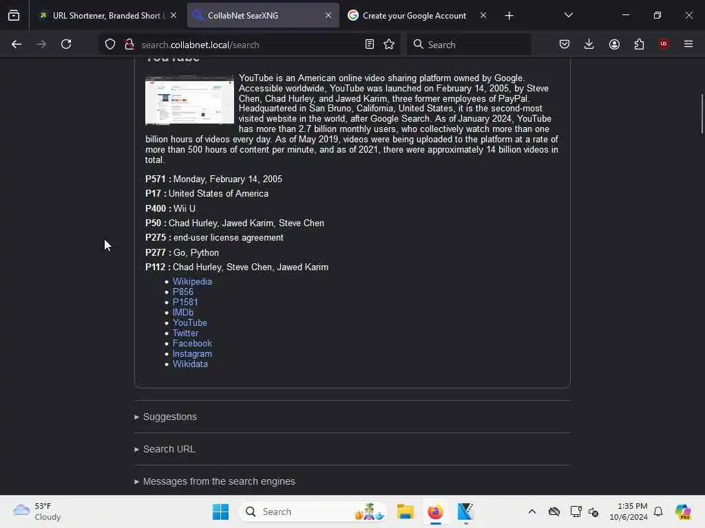Viewport: 705px width, 528px height.
Task: List all tabs dropdown arrow
Action: click(x=568, y=15)
